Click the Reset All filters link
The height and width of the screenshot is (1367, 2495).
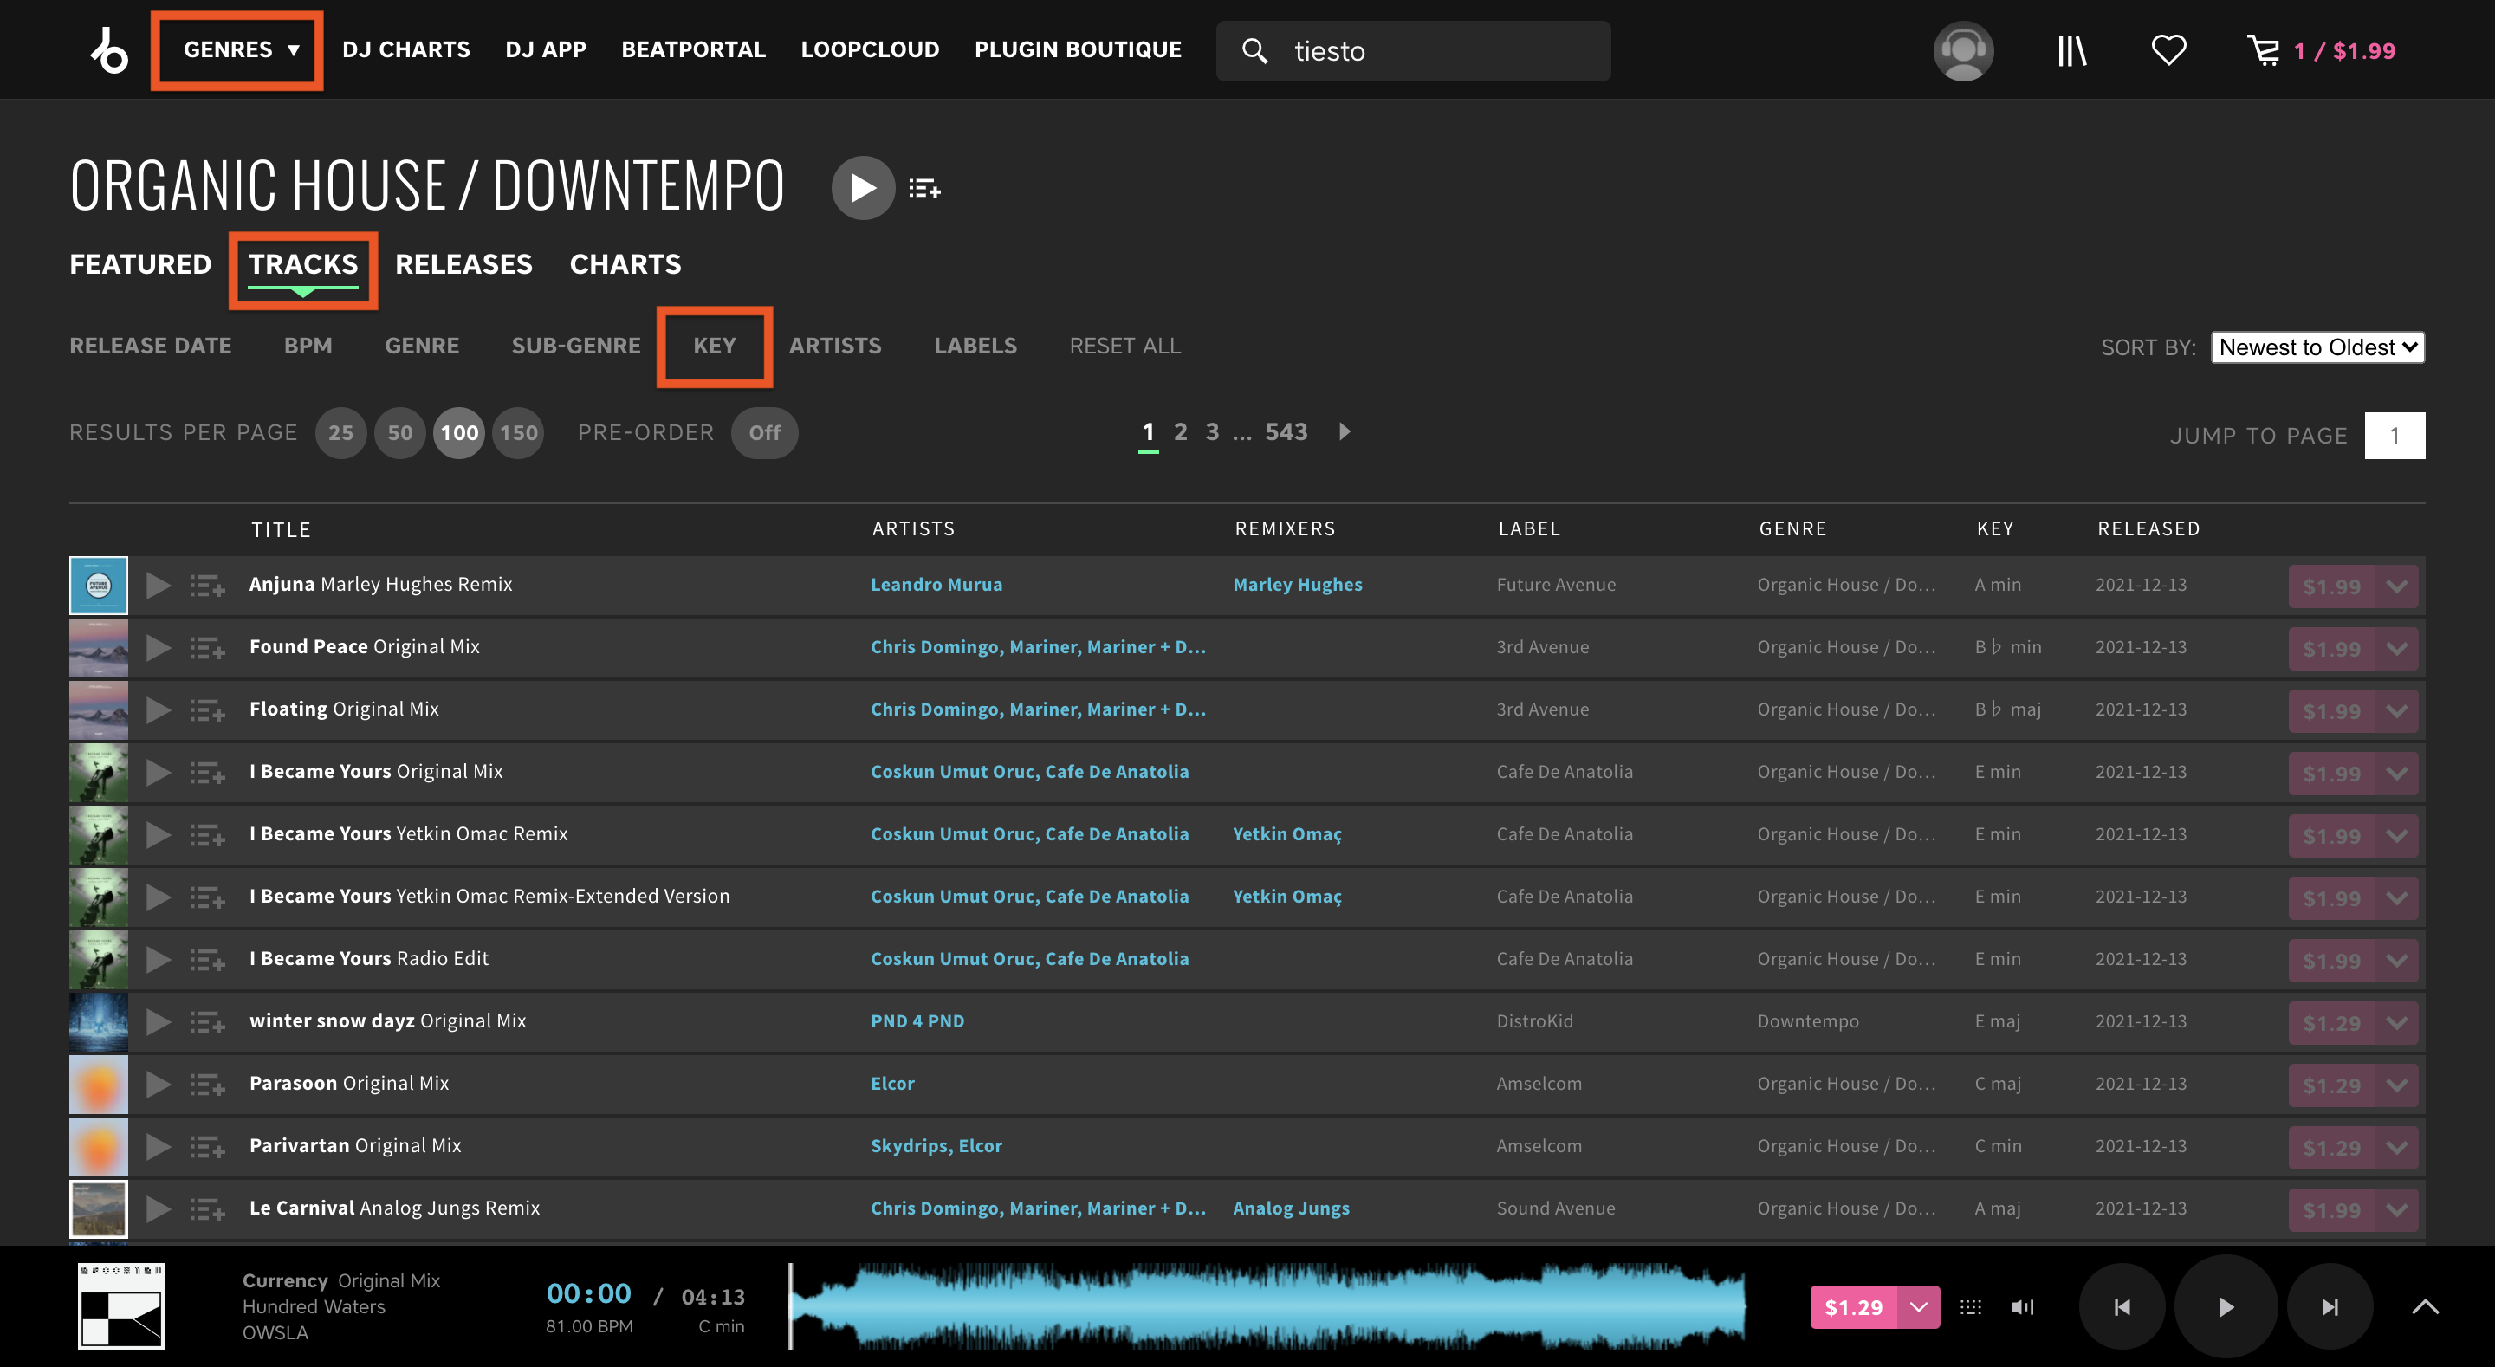tap(1124, 346)
